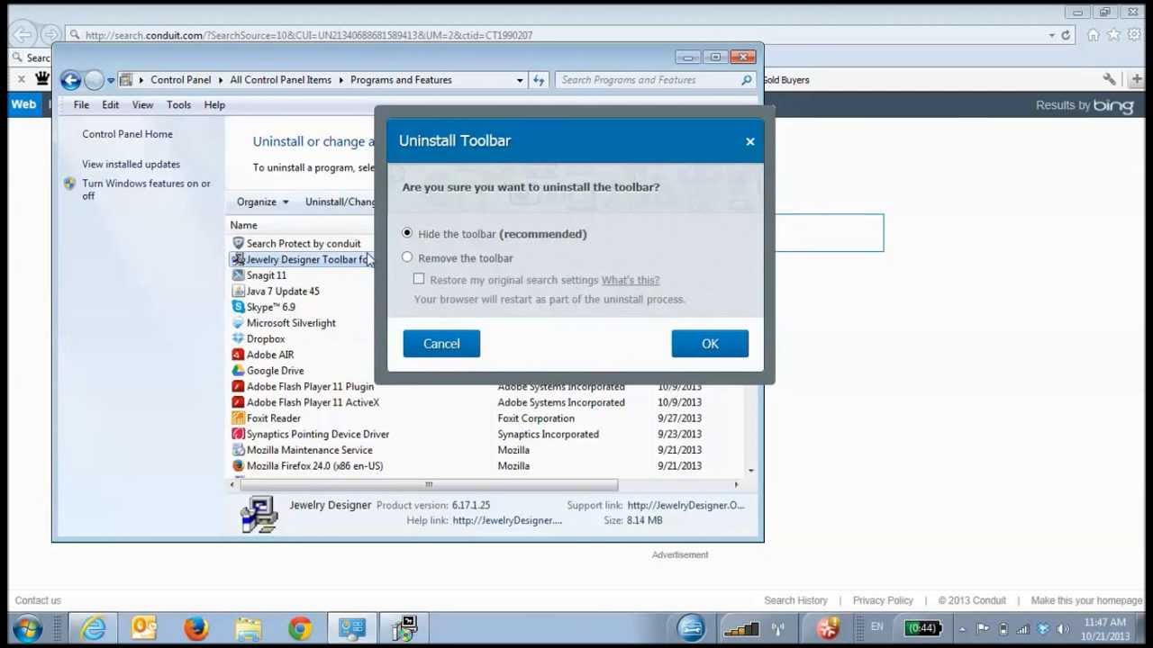Image resolution: width=1153 pixels, height=648 pixels.
Task: Click the Foxit Reader icon
Action: [238, 418]
